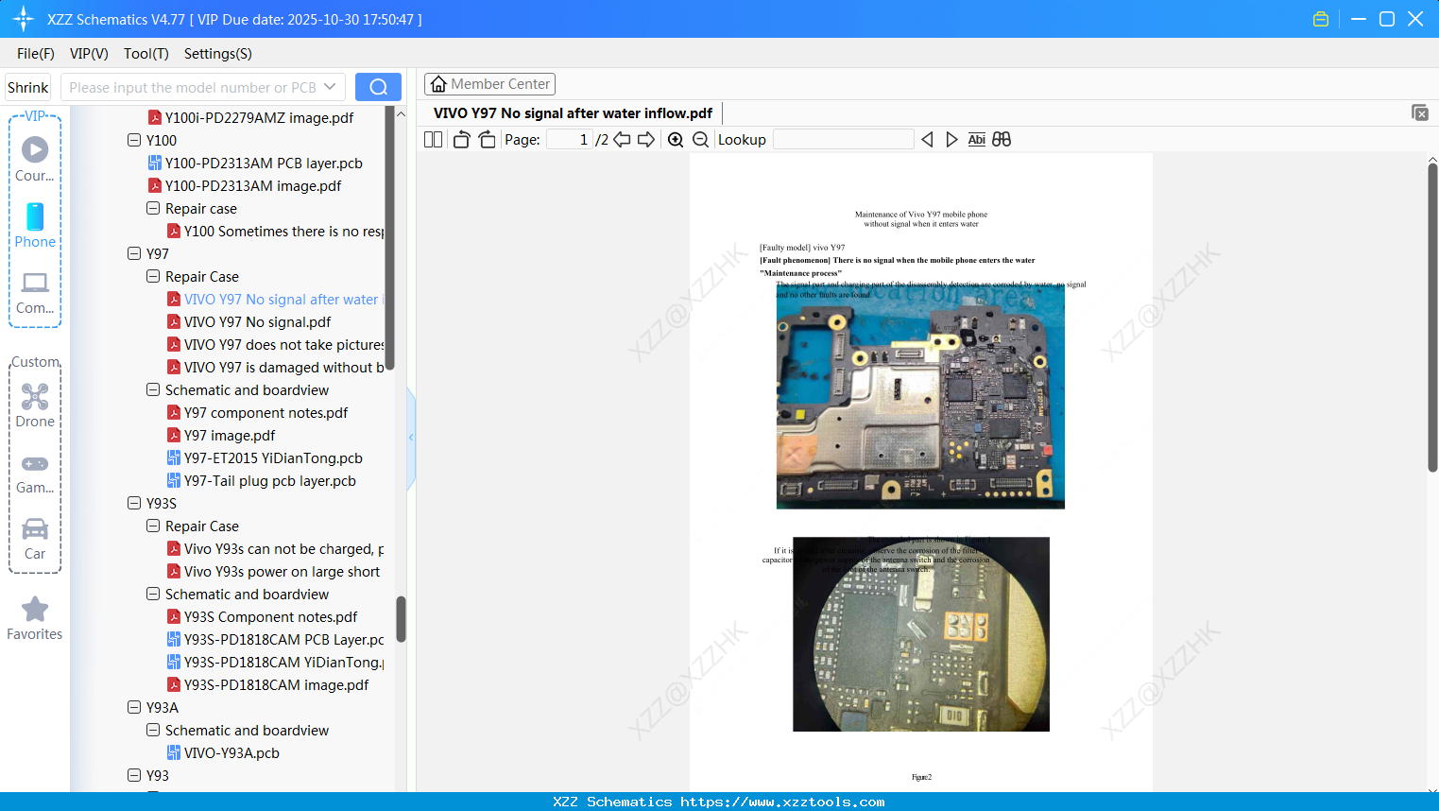1439x811 pixels.
Task: Collapse Schematic and boardview under Y97
Action: click(153, 389)
